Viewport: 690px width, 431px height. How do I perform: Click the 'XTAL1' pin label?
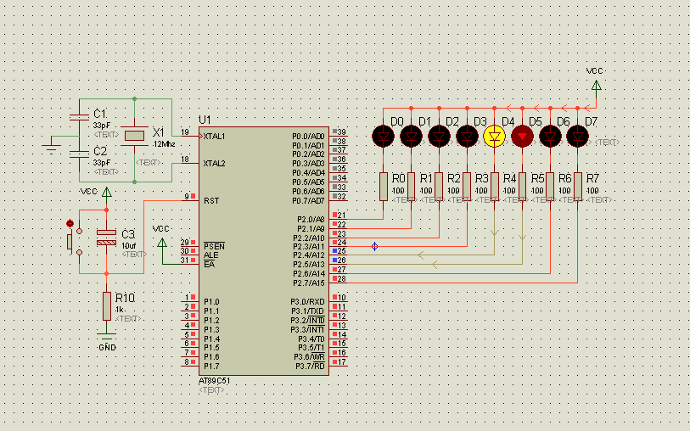click(x=215, y=137)
